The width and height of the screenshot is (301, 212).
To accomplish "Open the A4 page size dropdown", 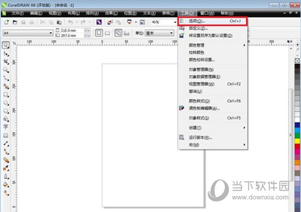I will (50, 33).
